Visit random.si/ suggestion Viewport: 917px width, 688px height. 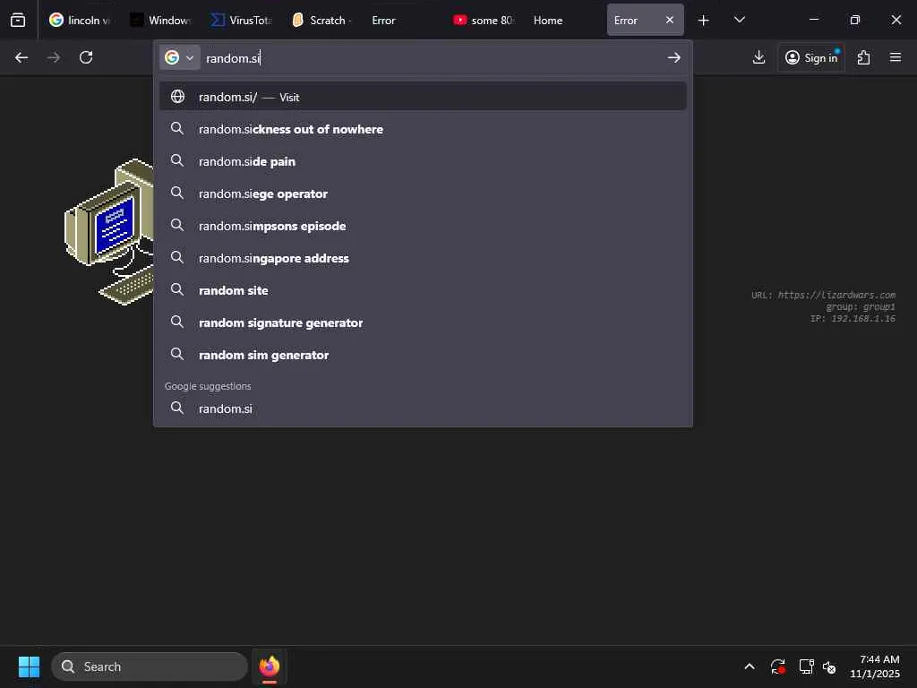pos(423,97)
